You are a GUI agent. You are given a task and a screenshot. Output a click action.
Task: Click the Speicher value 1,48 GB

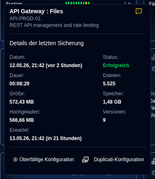112,102
